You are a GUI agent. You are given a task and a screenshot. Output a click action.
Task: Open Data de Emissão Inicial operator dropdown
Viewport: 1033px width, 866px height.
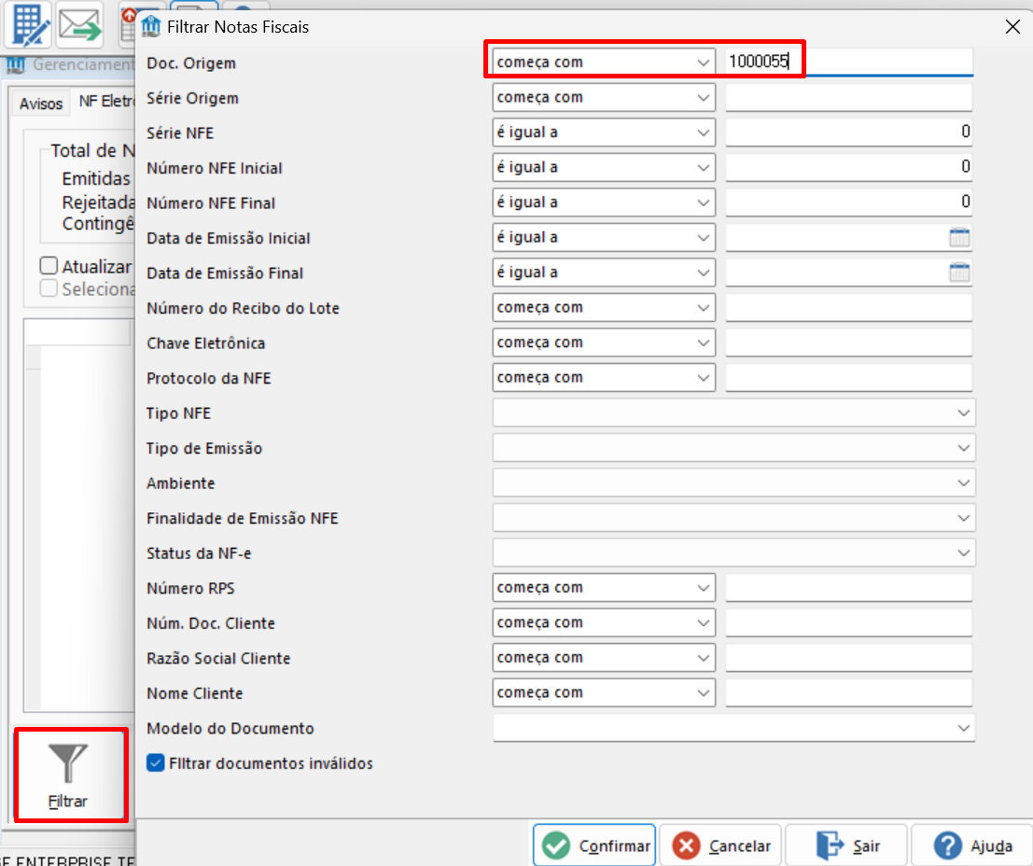604,237
